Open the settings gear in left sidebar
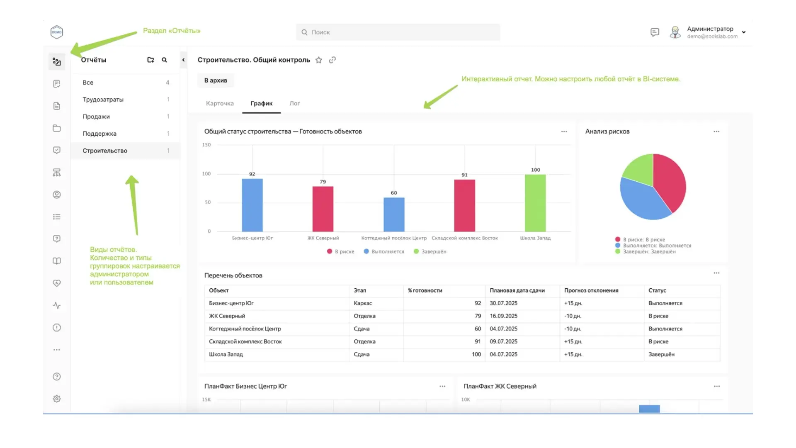The image size is (796, 448). pyautogui.click(x=57, y=399)
